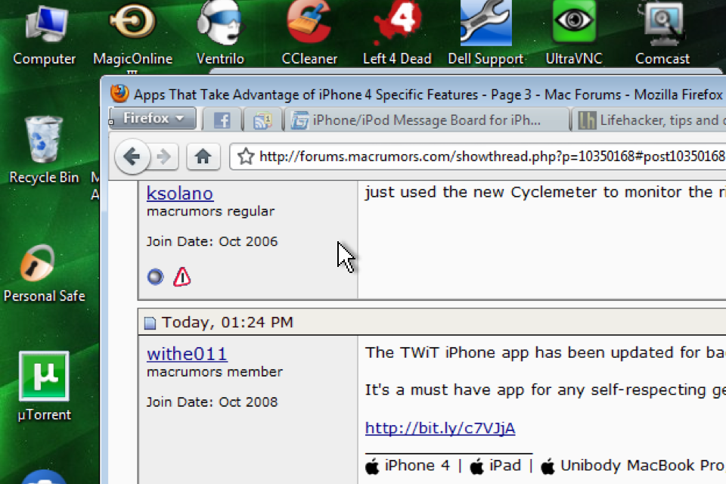Open the orange Firefox menu dropdown

tap(153, 119)
